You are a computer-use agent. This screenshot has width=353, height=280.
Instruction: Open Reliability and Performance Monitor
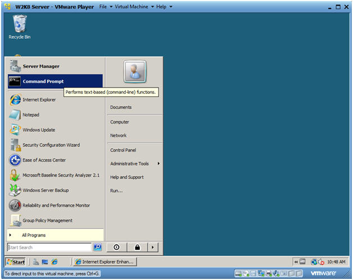(x=55, y=205)
